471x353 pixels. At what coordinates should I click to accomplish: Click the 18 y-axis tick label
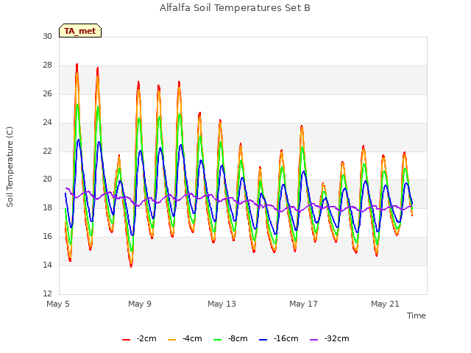(x=47, y=207)
